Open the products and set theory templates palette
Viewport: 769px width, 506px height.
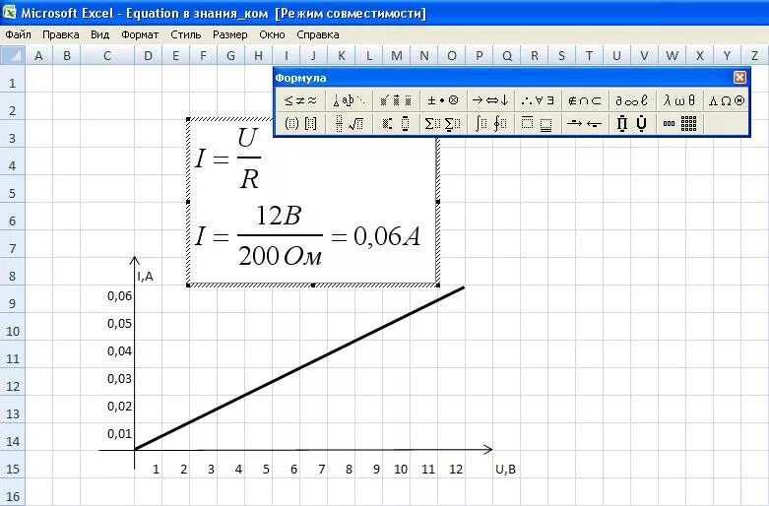[632, 124]
